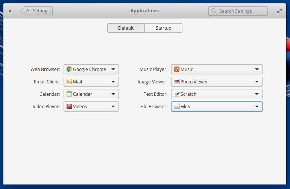Click the Photo Viewer icon
Image resolution: width=290 pixels, height=189 pixels.
click(177, 82)
